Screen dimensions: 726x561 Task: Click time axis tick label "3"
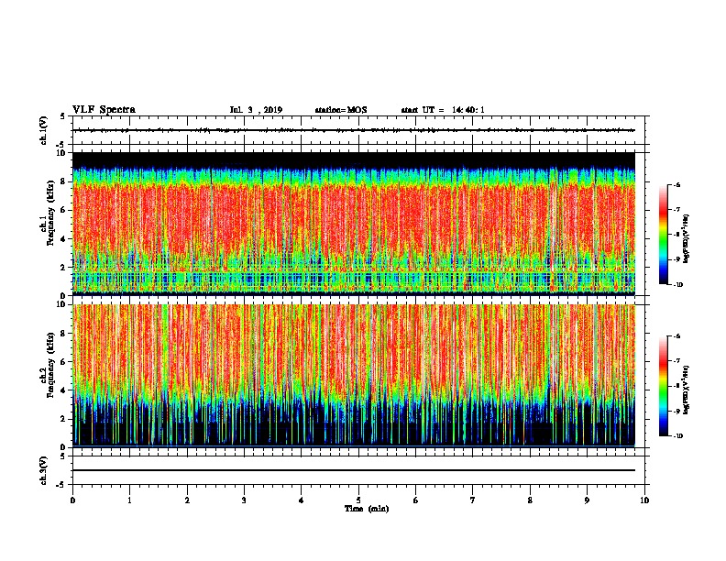pos(244,500)
